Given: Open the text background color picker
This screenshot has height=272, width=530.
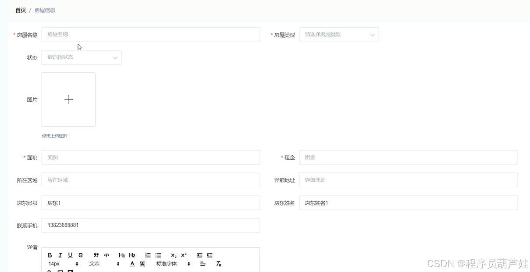Looking at the screenshot, I should (142, 264).
